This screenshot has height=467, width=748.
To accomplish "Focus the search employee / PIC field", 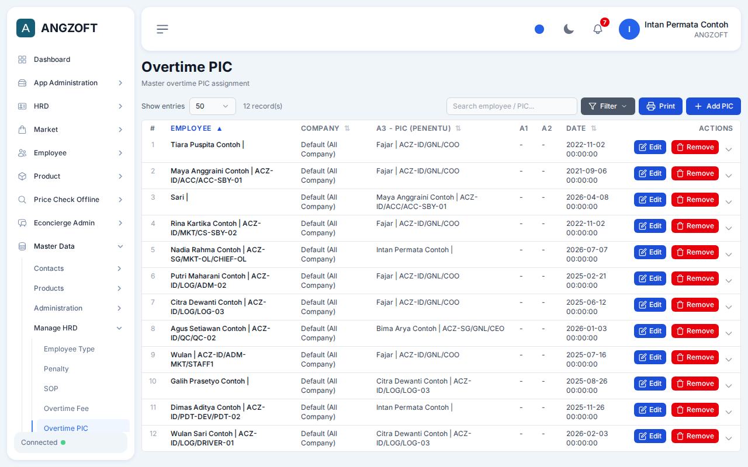I will tap(512, 106).
